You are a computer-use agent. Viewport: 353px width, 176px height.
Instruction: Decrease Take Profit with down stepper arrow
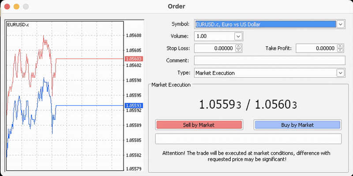pos(340,50)
